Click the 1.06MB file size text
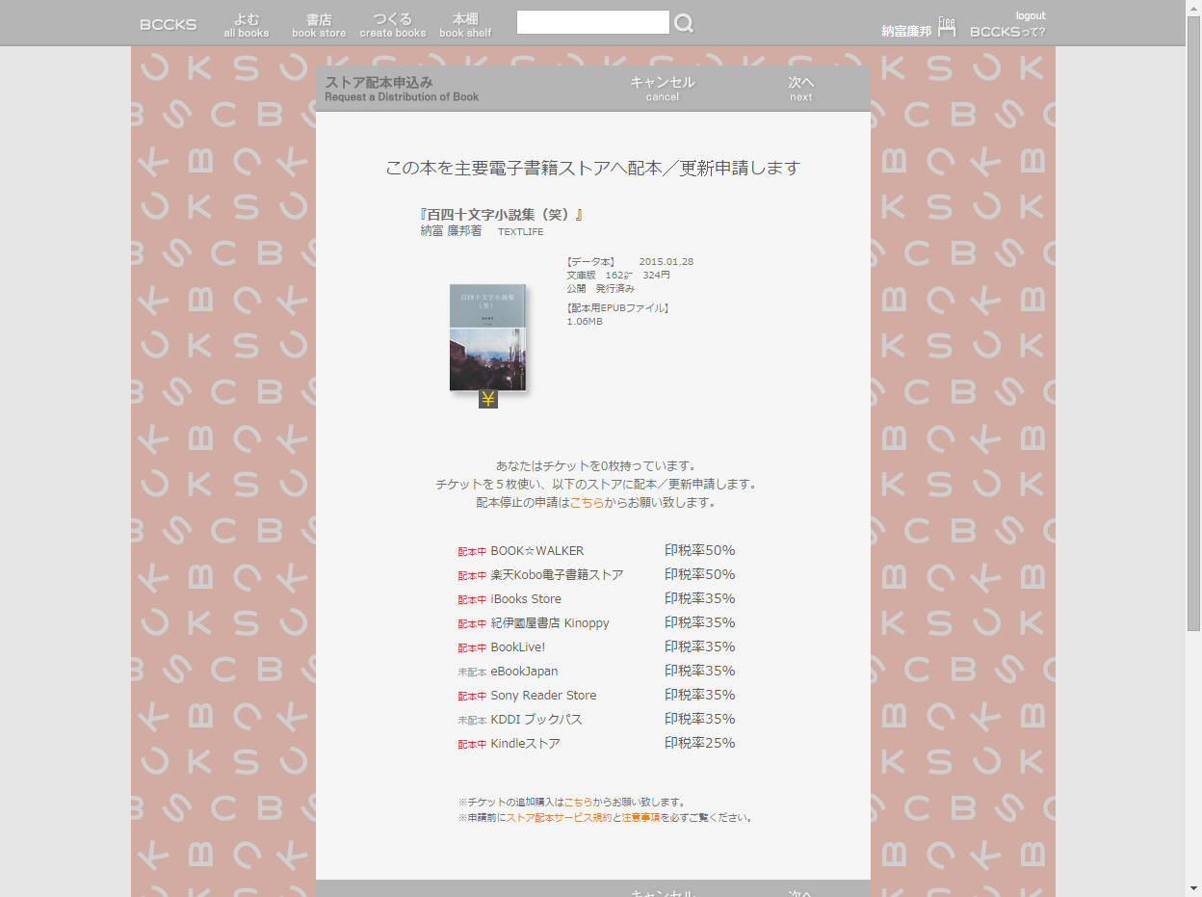The width and height of the screenshot is (1202, 897). click(585, 321)
